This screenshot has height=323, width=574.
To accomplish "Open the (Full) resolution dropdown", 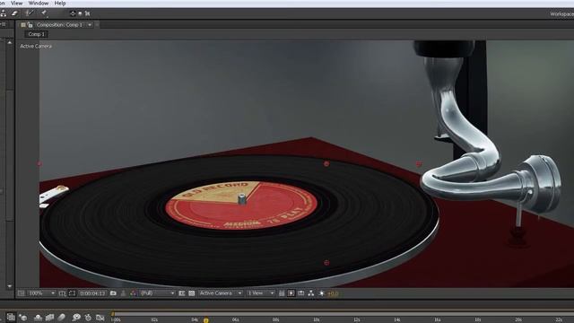I will tap(158, 293).
